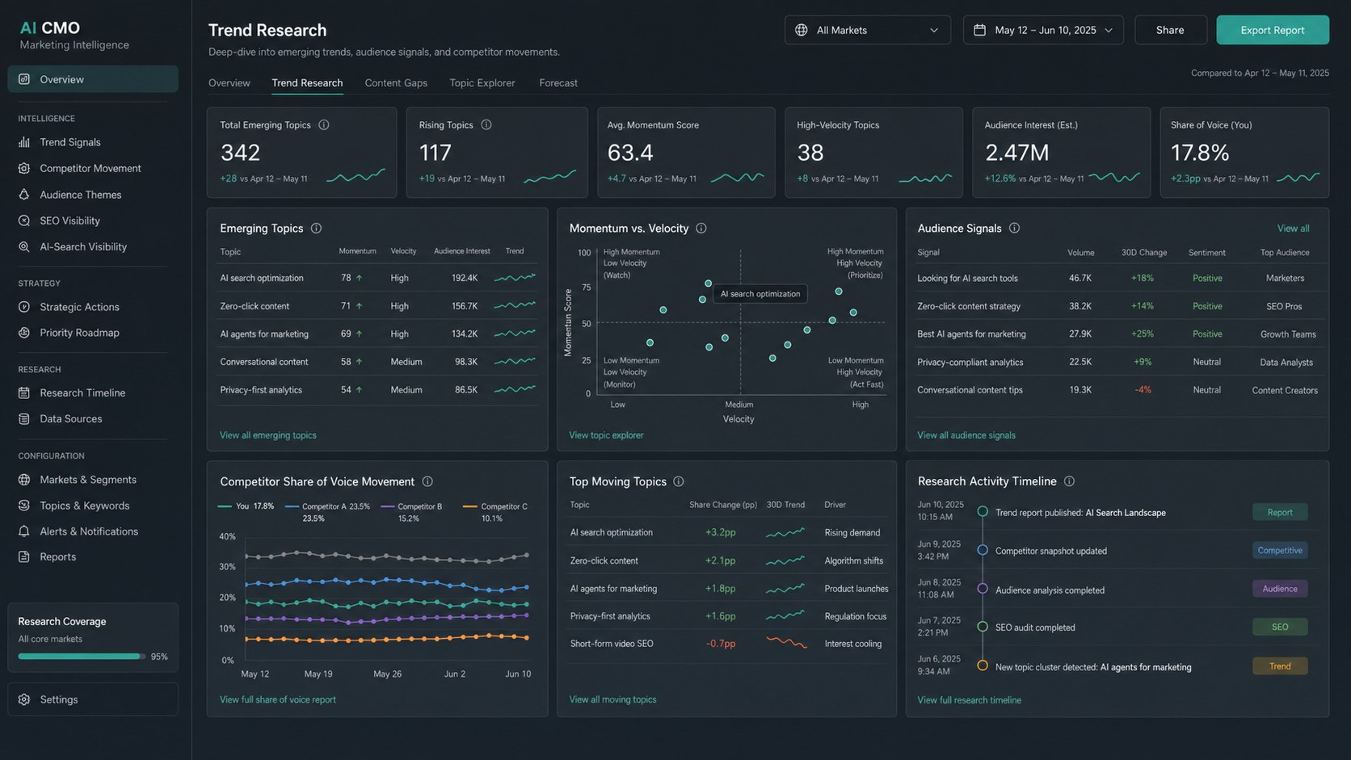The height and width of the screenshot is (760, 1351).
Task: Click the Report tag on Jun 10 entry
Action: pos(1280,512)
